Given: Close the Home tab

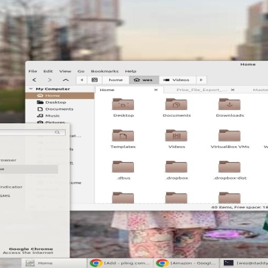Looking at the screenshot, I should click(156, 90).
